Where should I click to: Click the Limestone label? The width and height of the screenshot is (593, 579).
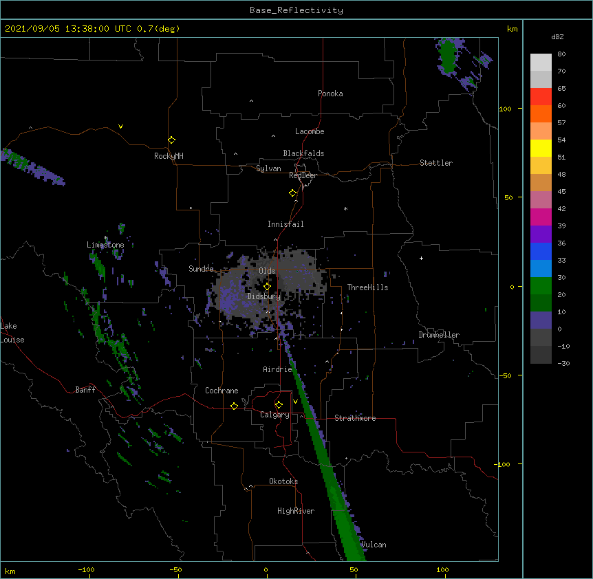click(x=105, y=245)
